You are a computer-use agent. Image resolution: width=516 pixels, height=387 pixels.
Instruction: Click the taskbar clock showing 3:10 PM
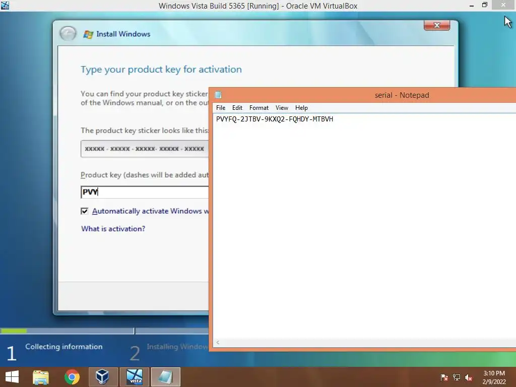(494, 377)
